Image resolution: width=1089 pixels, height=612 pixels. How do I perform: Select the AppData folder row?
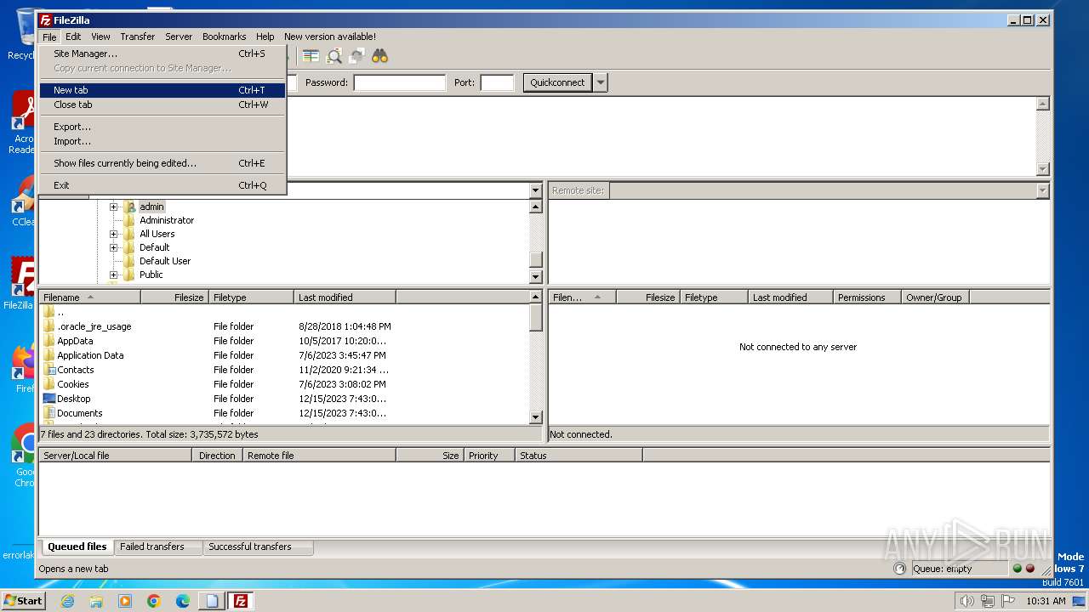(x=284, y=341)
